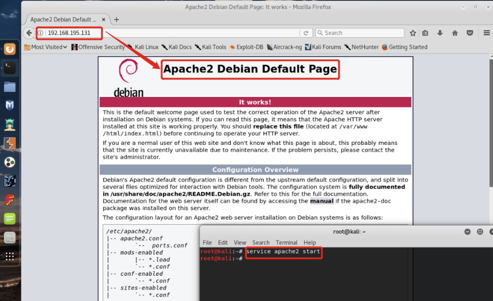The height and width of the screenshot is (301, 493).
Task: Launch Metasploit from the dock
Action: pos(9,105)
